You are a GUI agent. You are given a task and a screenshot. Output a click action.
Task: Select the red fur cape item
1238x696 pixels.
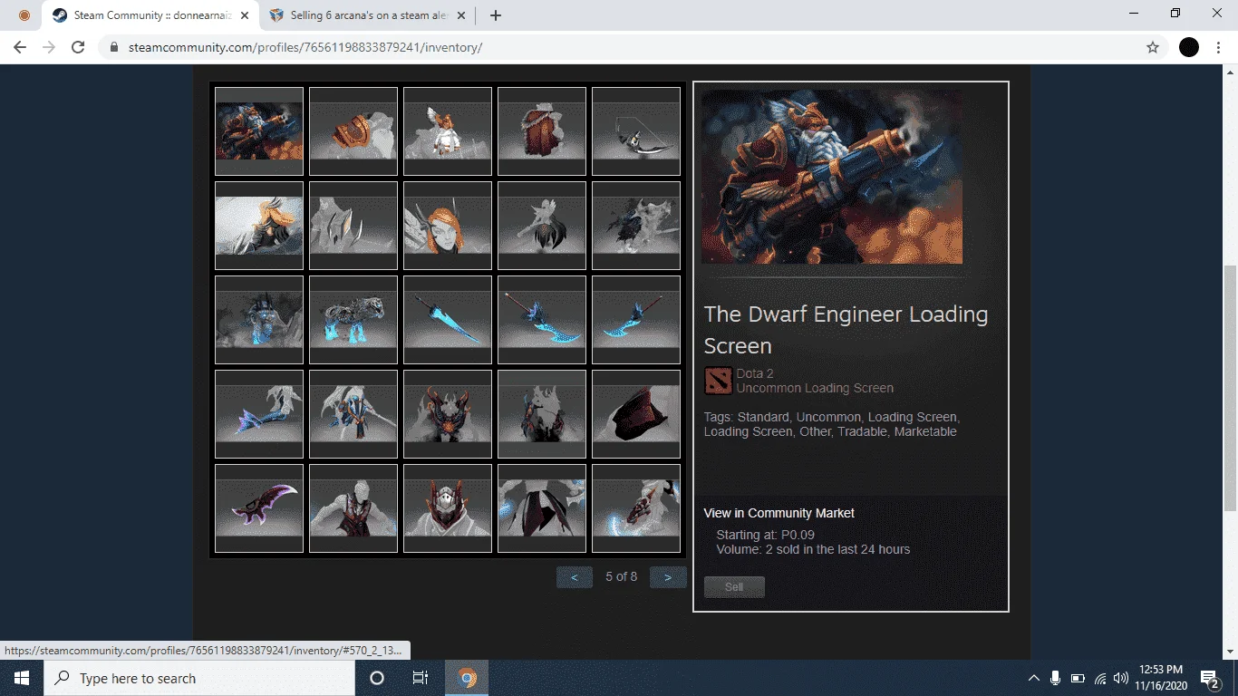542,131
